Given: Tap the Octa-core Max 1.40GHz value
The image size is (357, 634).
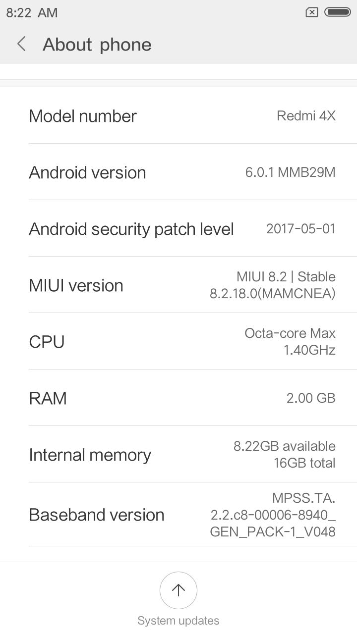Looking at the screenshot, I should click(x=290, y=342).
